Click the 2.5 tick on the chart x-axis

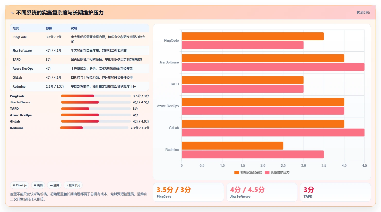[x=283, y=165]
